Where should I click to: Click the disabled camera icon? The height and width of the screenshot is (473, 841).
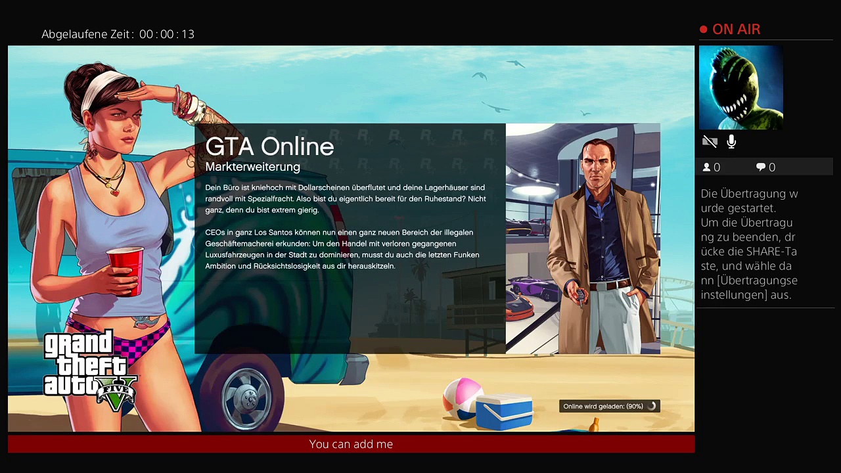click(710, 142)
